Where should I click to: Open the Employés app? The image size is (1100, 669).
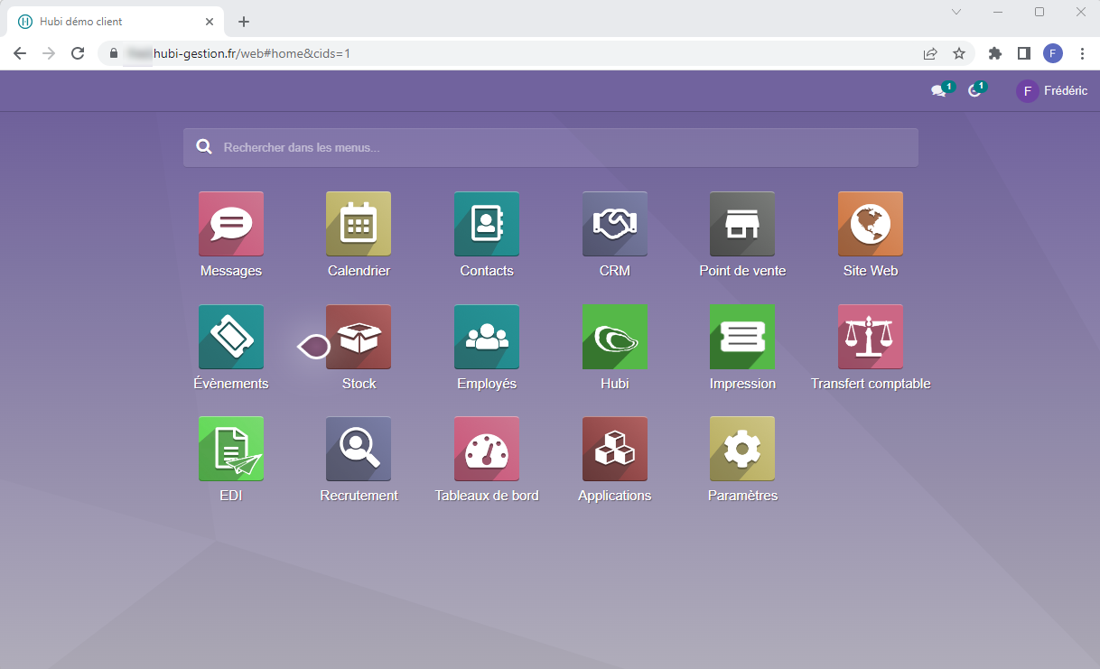487,337
